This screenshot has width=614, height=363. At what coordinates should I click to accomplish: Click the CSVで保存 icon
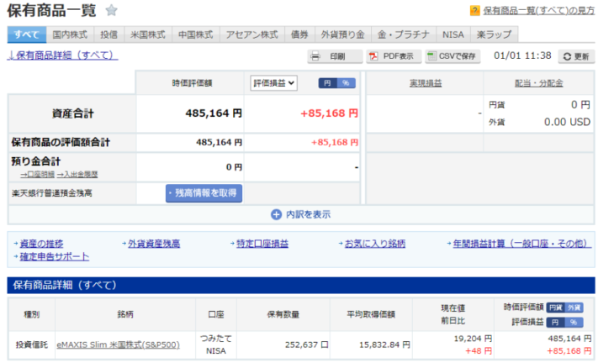[432, 56]
